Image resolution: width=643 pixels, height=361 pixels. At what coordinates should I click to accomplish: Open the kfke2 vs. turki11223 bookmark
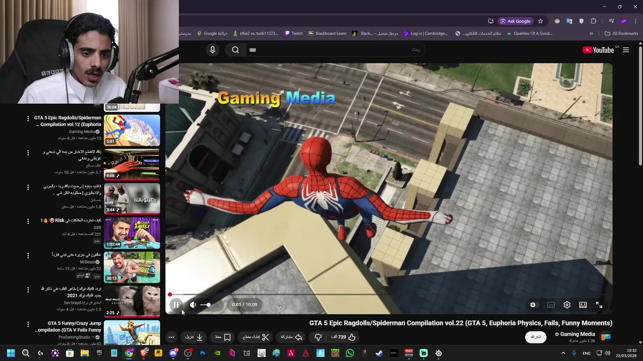pos(255,34)
